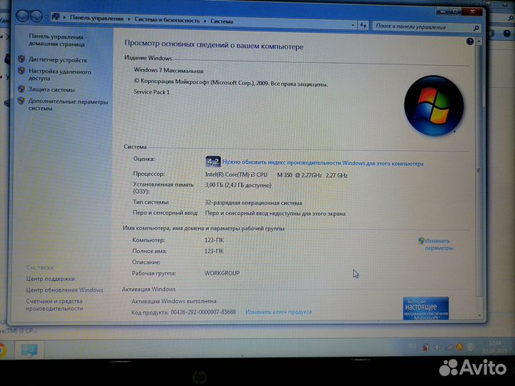Open Диспетчер устройств link
The width and height of the screenshot is (515, 386).
(x=57, y=60)
